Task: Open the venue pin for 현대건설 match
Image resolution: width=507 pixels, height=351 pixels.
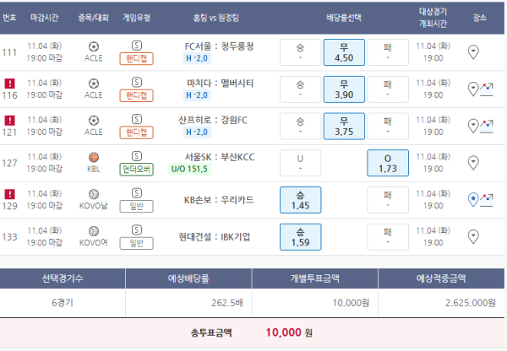Action: coord(473,237)
